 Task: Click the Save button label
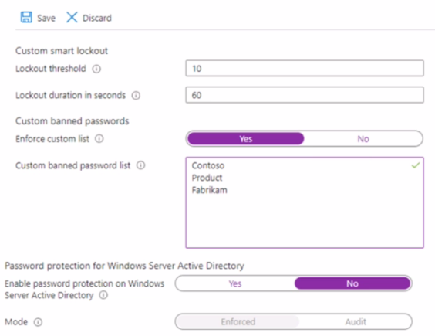pos(46,18)
